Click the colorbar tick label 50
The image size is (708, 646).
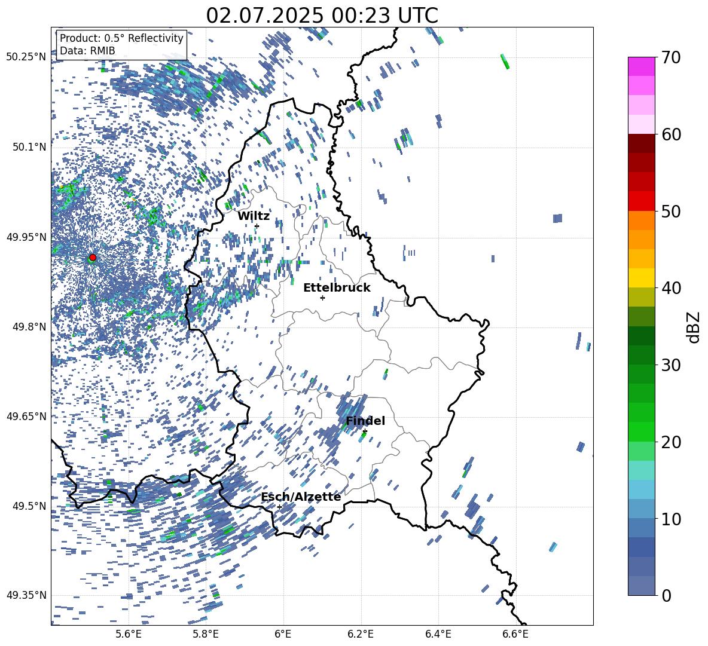click(671, 211)
